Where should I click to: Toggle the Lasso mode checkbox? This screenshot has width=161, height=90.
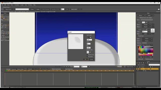(x=70, y=9)
